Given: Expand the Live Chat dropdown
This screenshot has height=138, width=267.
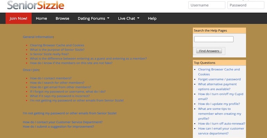Looking at the screenshot, I should point(129,18).
